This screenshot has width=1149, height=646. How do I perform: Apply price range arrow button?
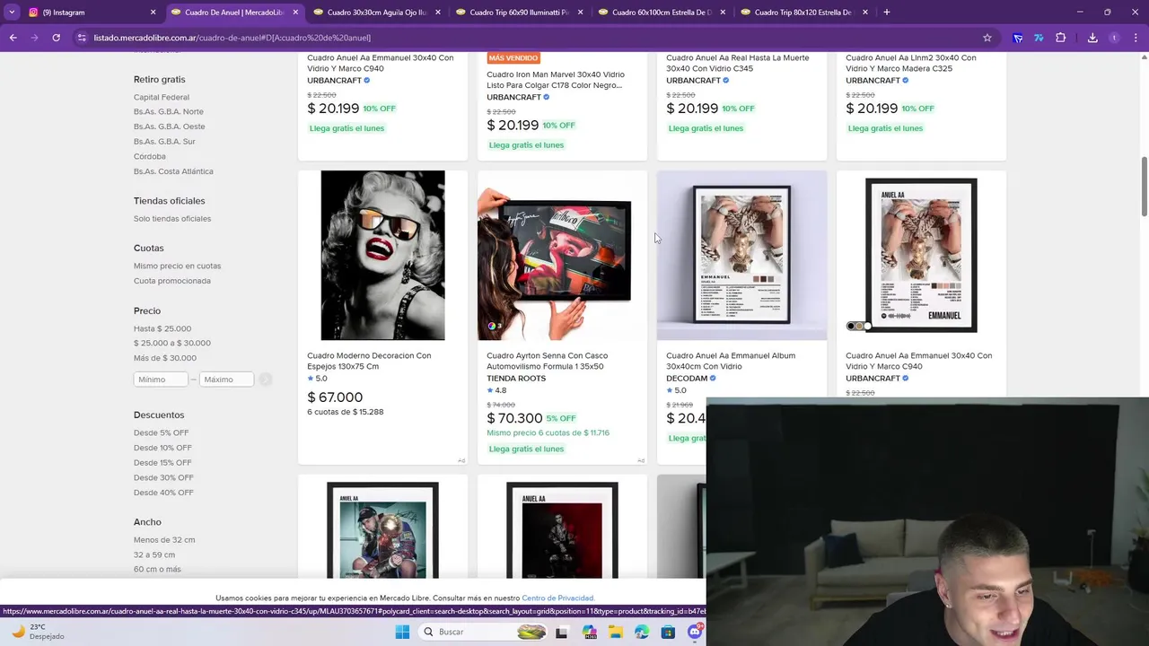point(266,380)
